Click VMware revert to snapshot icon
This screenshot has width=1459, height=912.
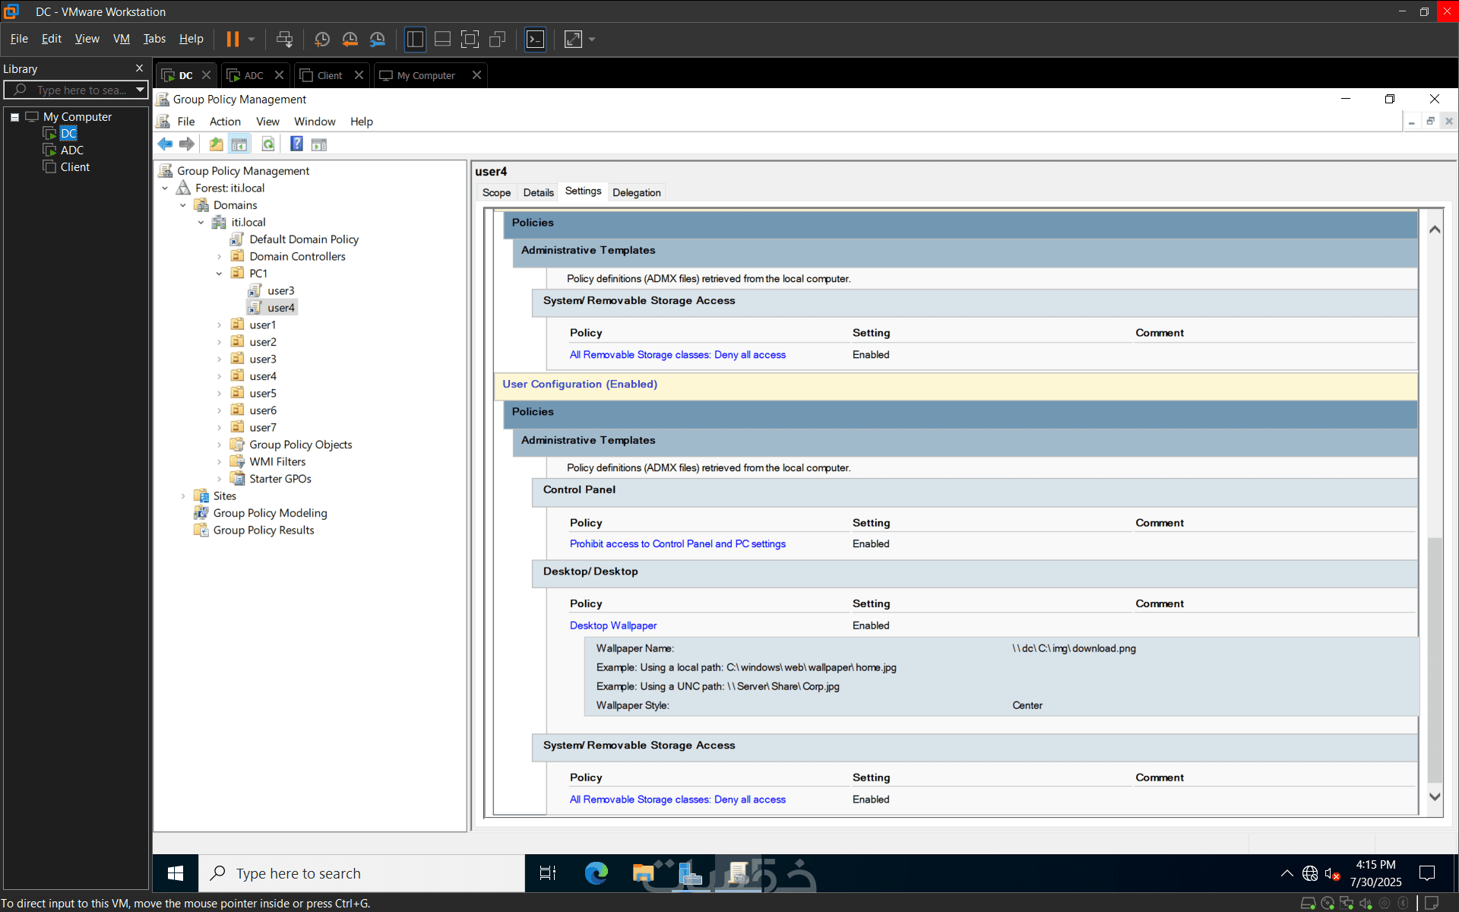pos(350,40)
